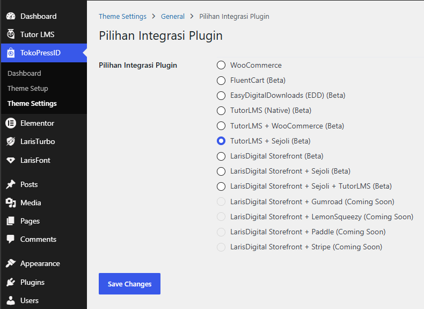Open the Plugins menu item
The image size is (424, 309).
(43, 282)
